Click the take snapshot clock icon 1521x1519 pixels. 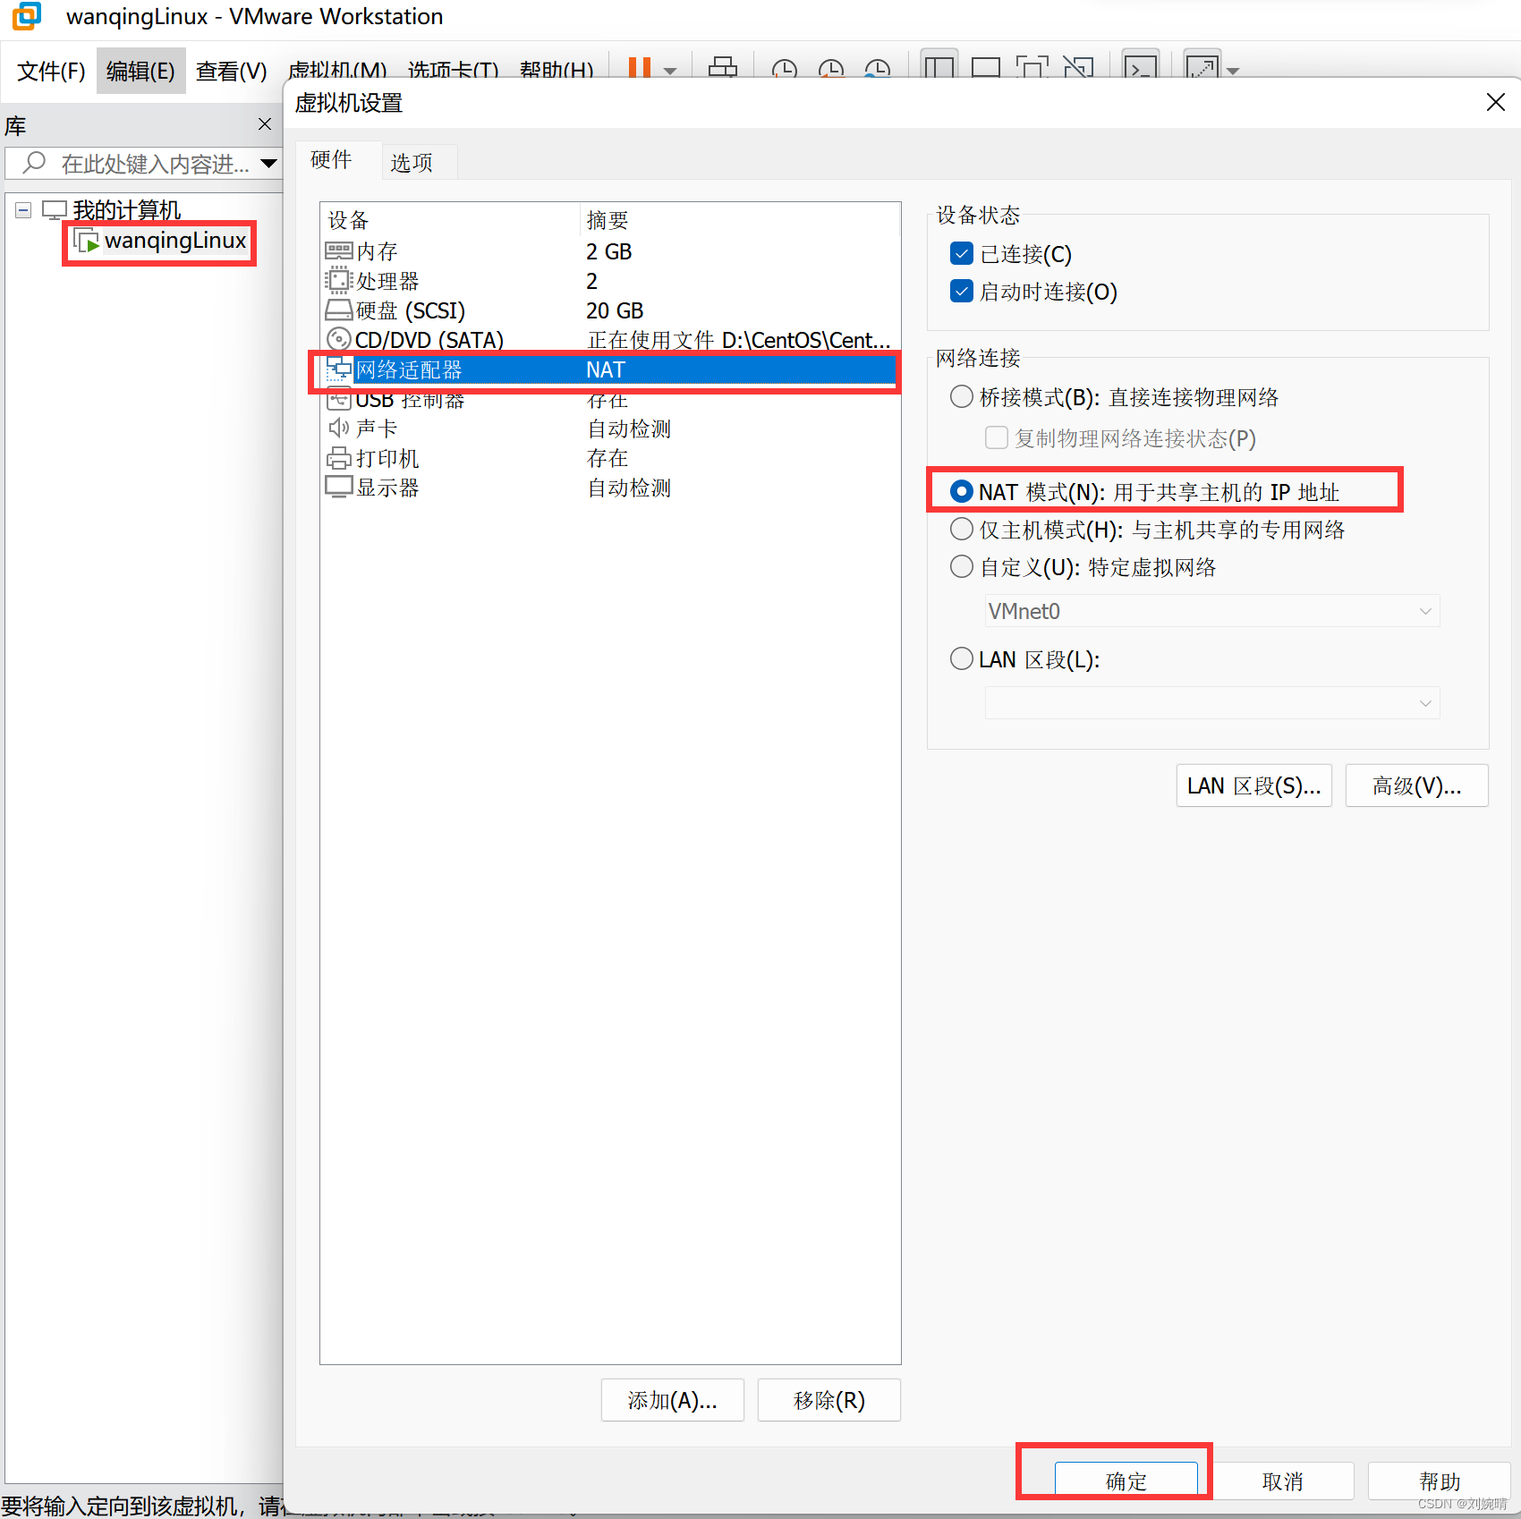785,70
